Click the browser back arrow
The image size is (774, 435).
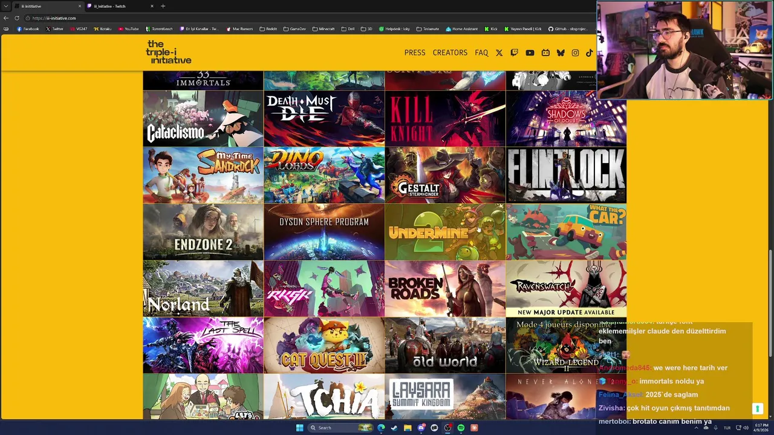(6, 18)
